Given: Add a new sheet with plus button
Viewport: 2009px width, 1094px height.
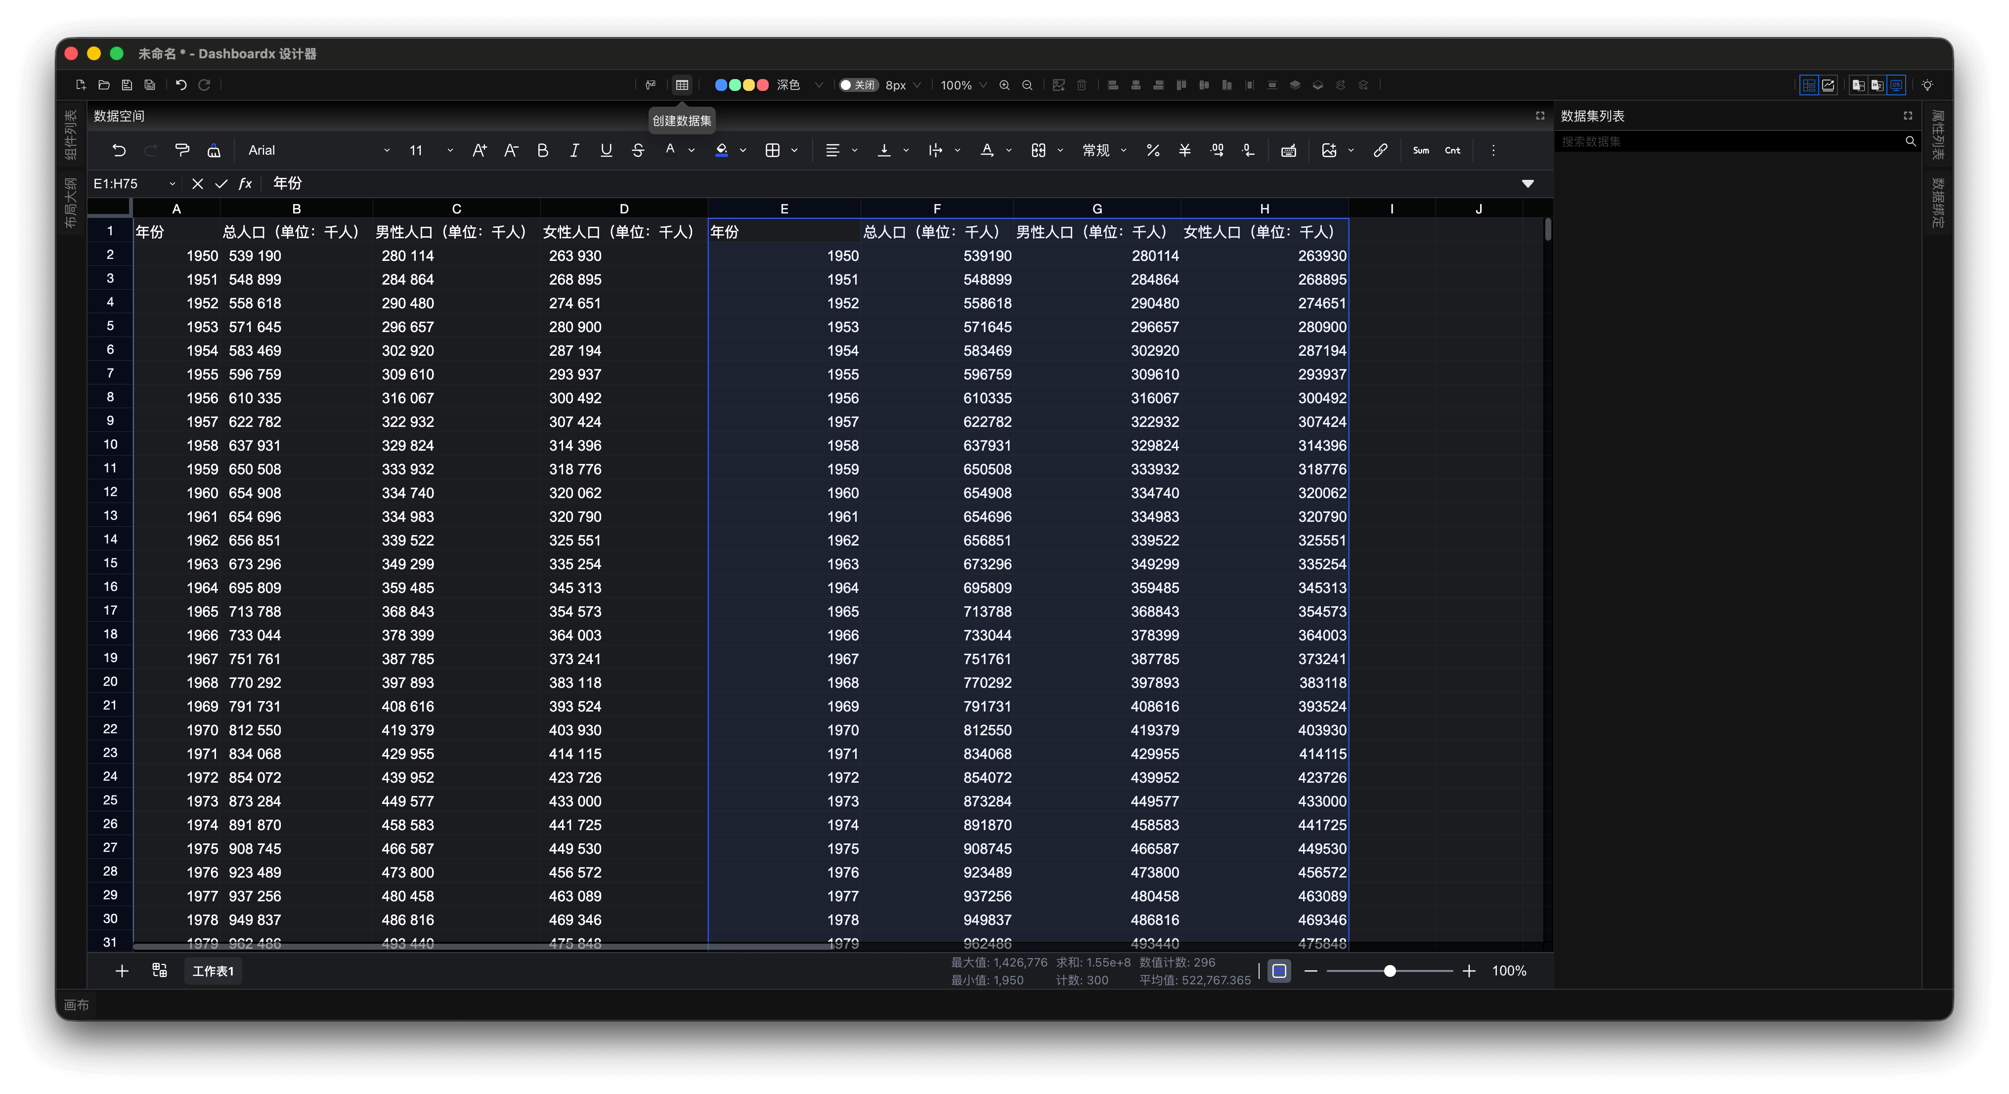Looking at the screenshot, I should [x=122, y=971].
